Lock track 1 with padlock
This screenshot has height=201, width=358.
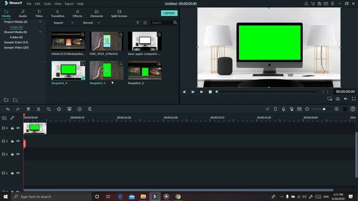12,173
